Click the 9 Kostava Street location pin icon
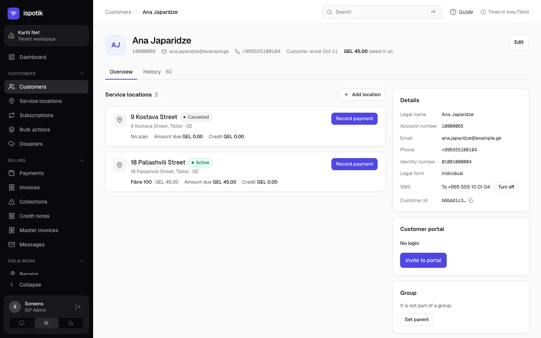Image resolution: width=541 pixels, height=338 pixels. [x=119, y=120]
